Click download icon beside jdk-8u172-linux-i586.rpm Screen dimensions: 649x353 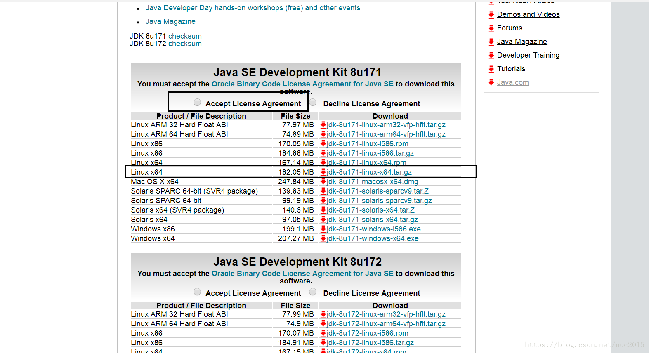click(323, 333)
